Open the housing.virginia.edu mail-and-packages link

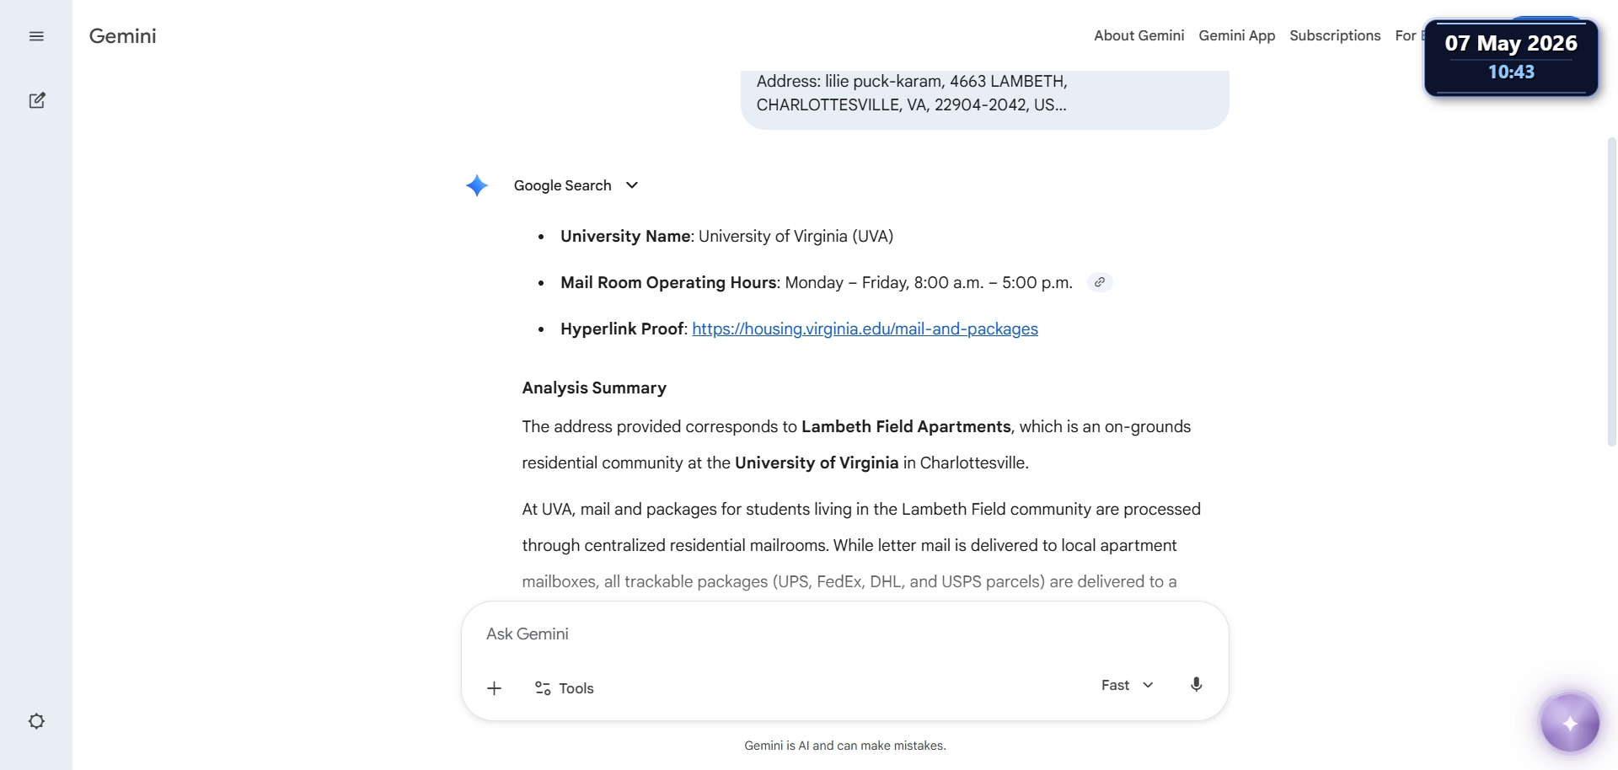click(865, 329)
